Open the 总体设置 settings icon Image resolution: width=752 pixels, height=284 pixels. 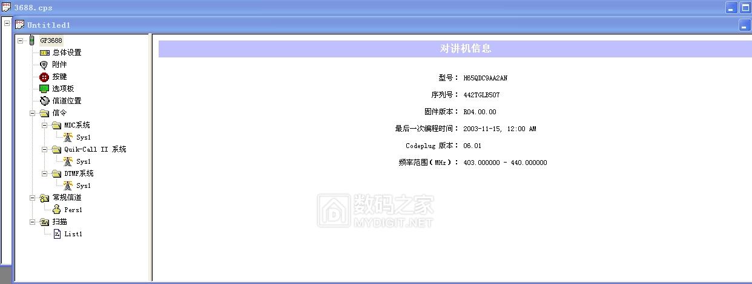point(45,53)
